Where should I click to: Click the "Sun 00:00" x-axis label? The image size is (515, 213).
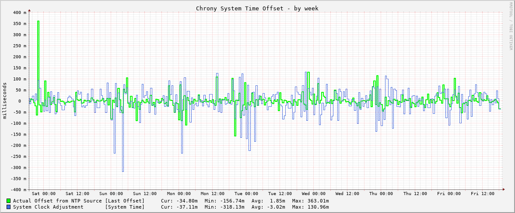pyautogui.click(x=111, y=194)
